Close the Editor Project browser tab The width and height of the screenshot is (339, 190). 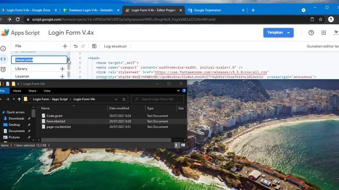181,10
